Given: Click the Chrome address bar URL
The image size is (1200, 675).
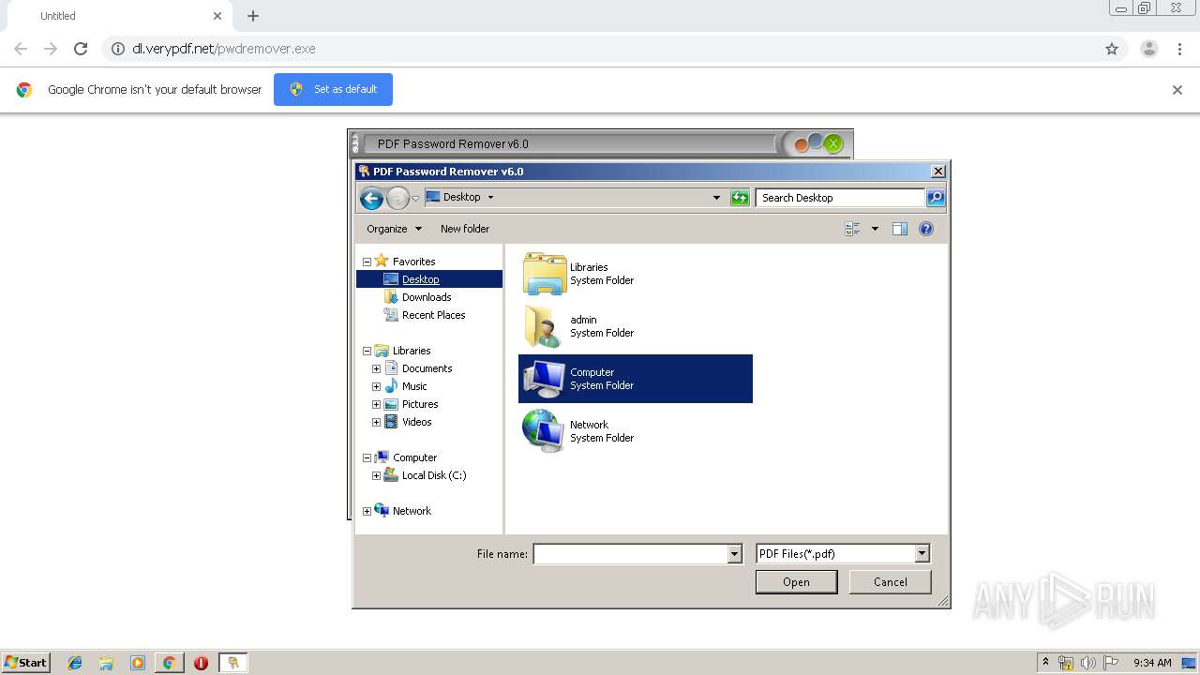Looking at the screenshot, I should [224, 49].
